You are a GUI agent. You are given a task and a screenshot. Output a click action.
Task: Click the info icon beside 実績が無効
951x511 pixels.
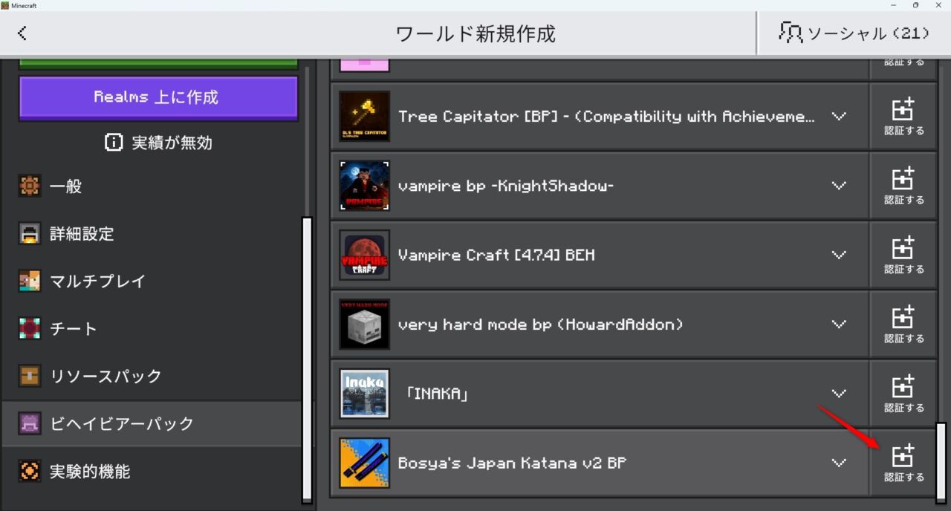point(114,143)
